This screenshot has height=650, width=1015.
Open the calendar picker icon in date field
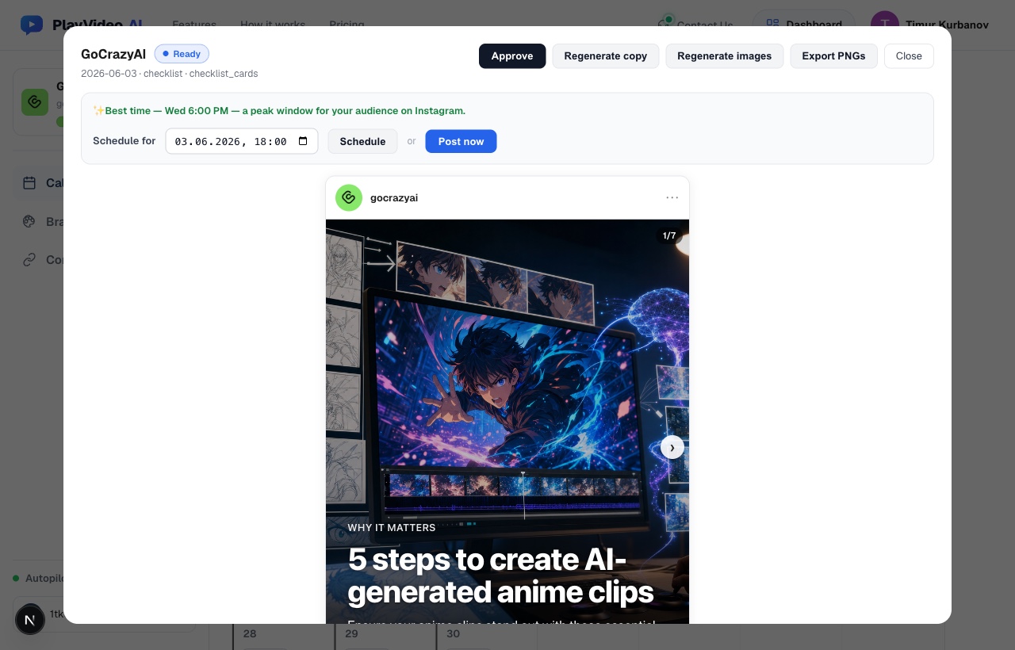(x=303, y=141)
